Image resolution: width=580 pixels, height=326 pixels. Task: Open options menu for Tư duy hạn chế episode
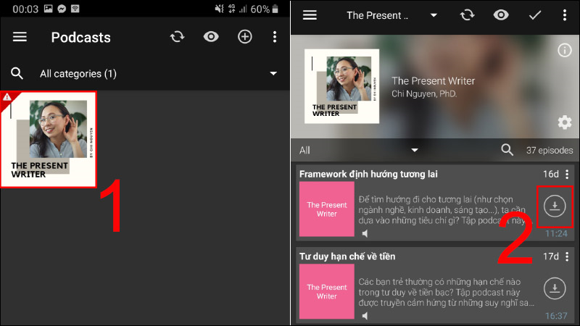[567, 256]
